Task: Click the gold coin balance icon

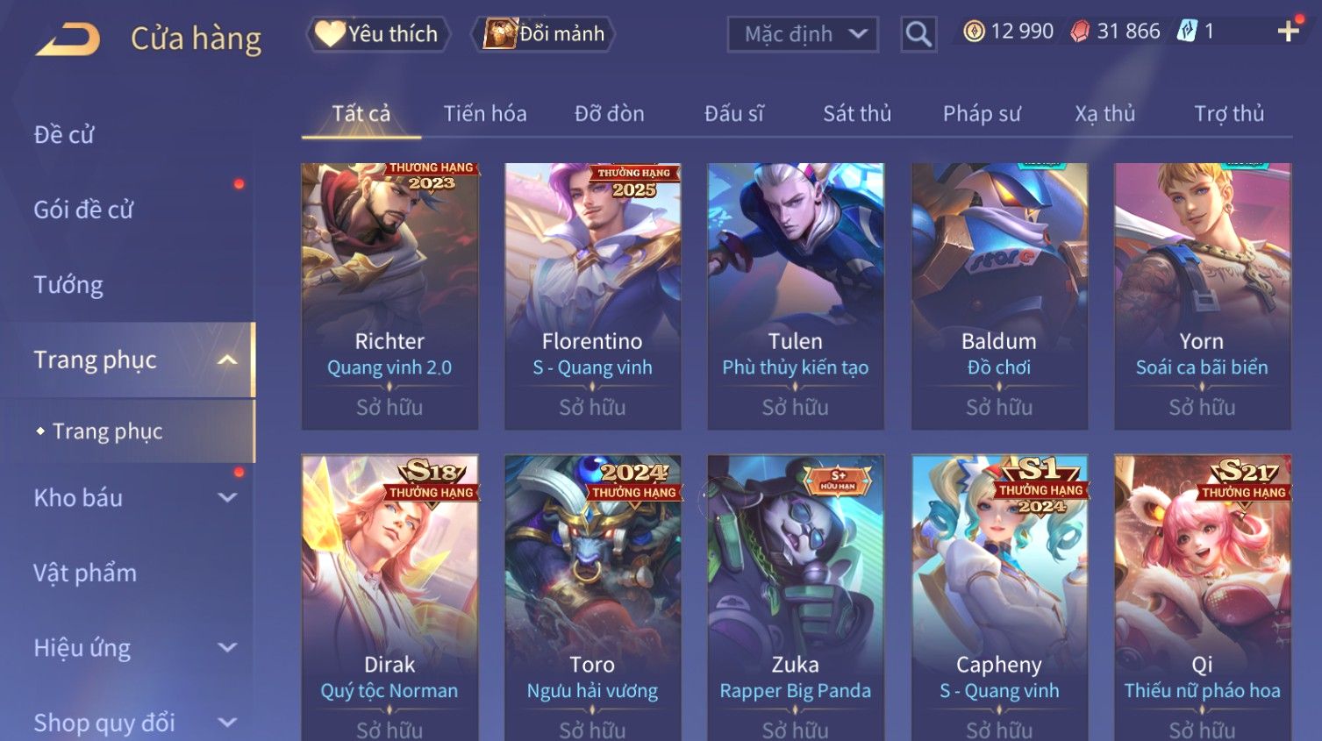Action: coord(974,32)
